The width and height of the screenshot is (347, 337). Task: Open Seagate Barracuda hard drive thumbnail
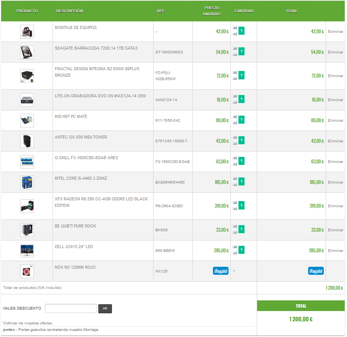point(27,52)
